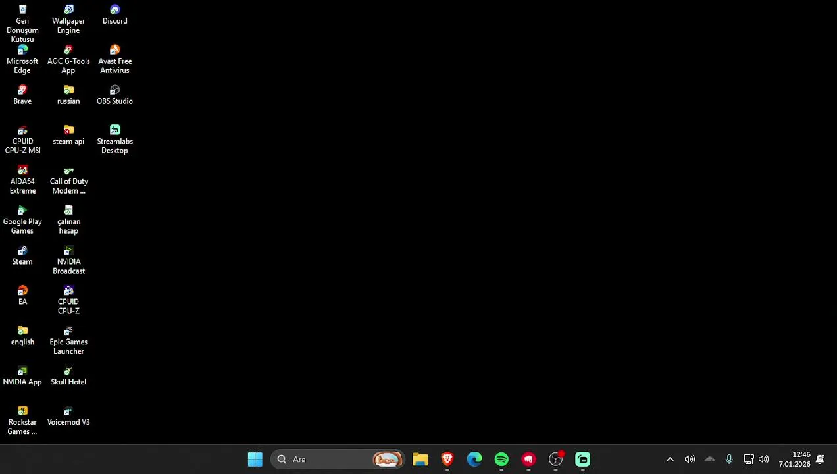Click the OneDrive cloud tray icon
Viewport: 837px width, 474px height.
[709, 460]
